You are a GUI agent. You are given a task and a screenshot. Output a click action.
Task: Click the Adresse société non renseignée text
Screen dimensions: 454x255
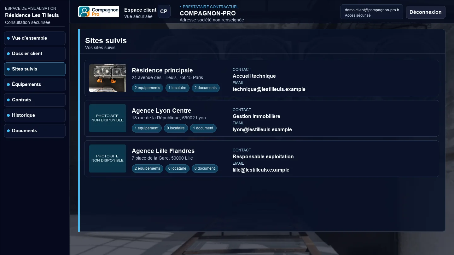point(212,20)
